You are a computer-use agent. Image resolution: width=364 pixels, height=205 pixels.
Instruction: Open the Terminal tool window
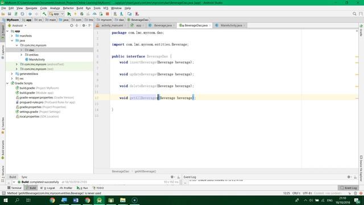pos(14,188)
